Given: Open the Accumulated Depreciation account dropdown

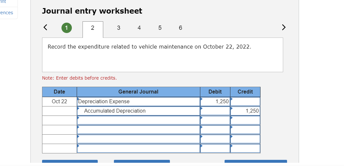Looking at the screenshot, I should pos(139,111).
